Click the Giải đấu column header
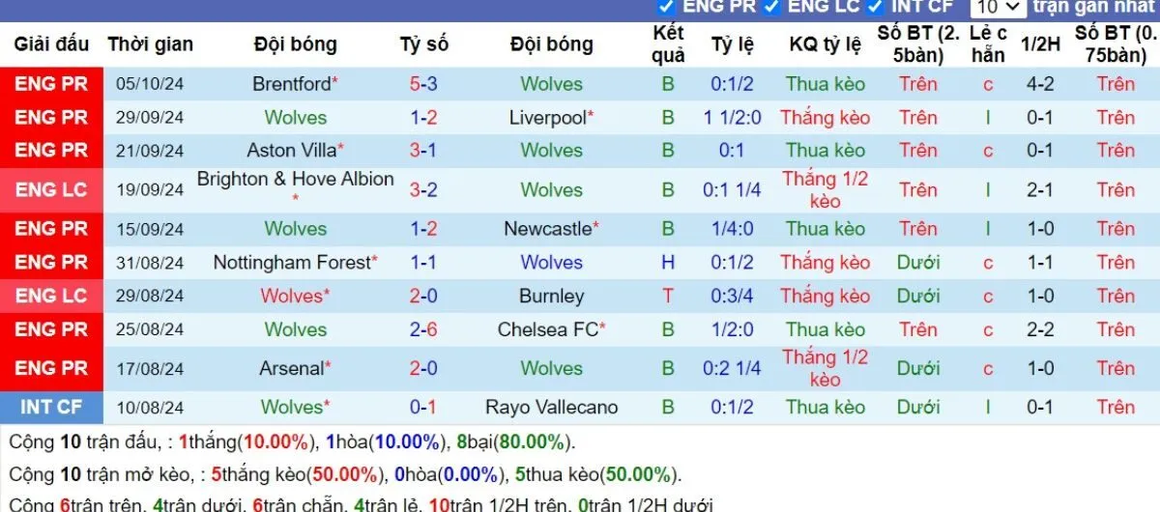 [51, 44]
